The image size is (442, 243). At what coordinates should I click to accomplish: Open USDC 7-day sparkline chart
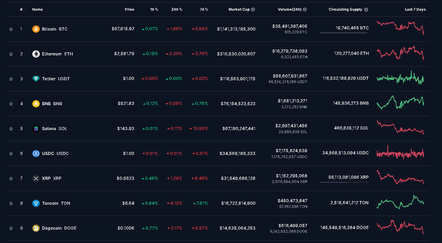coord(400,152)
